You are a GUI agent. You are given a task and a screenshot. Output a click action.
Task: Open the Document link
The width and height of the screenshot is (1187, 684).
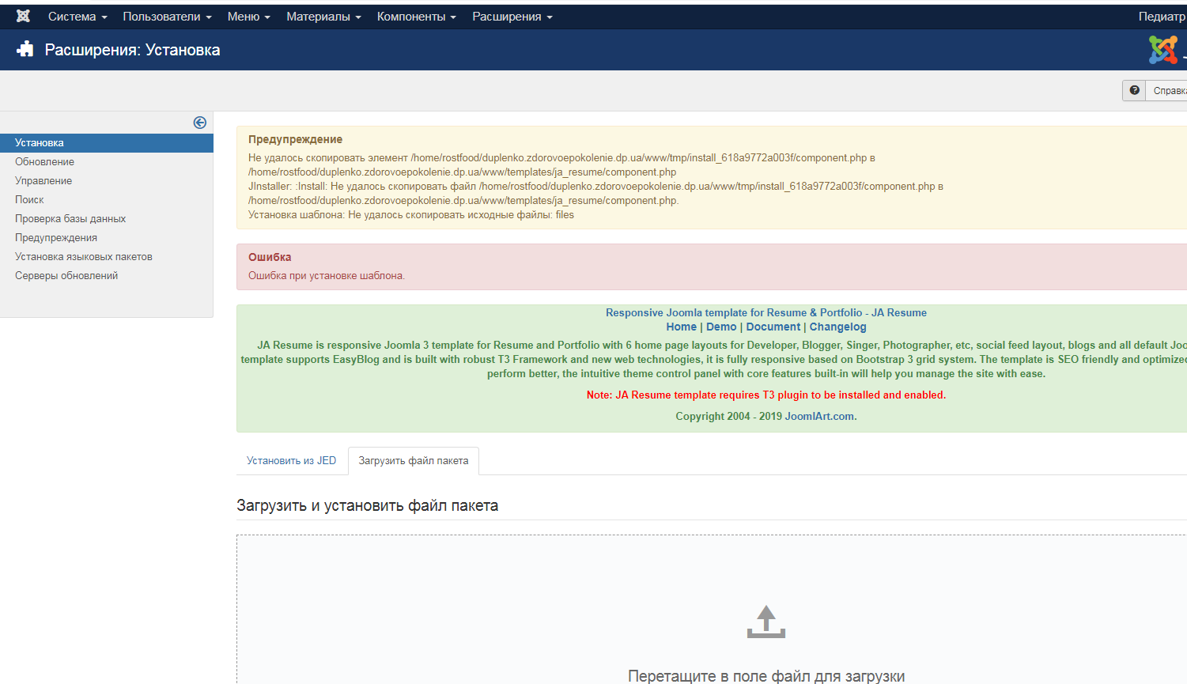pyautogui.click(x=773, y=327)
